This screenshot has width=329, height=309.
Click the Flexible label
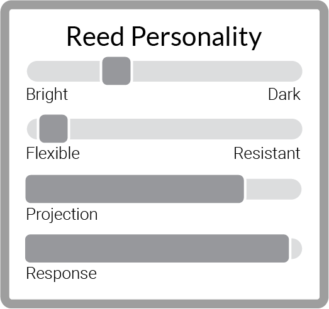click(53, 153)
